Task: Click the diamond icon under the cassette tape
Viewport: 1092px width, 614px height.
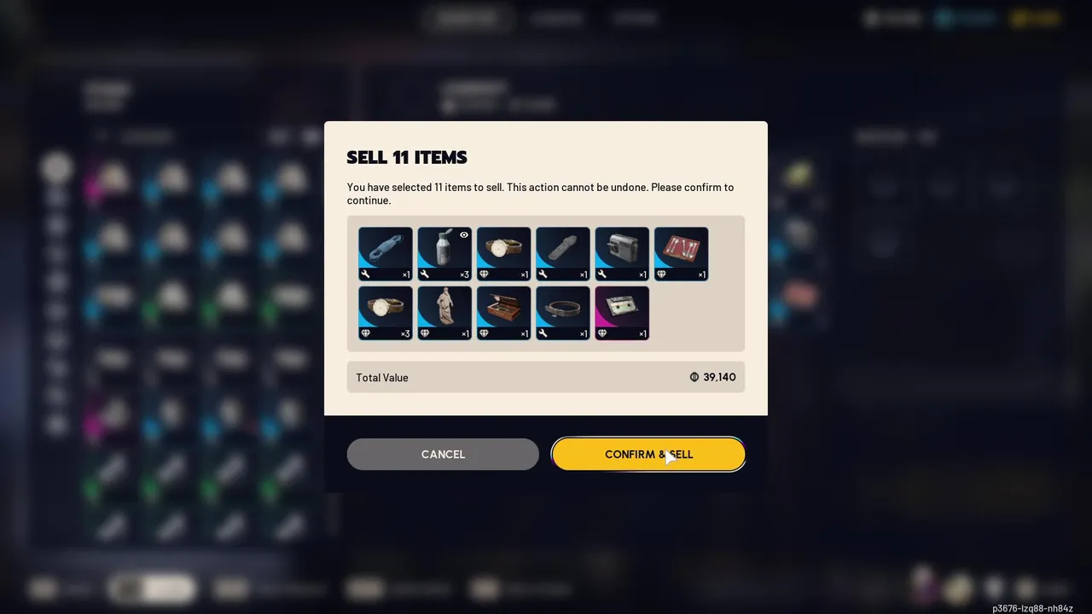Action: click(x=601, y=333)
